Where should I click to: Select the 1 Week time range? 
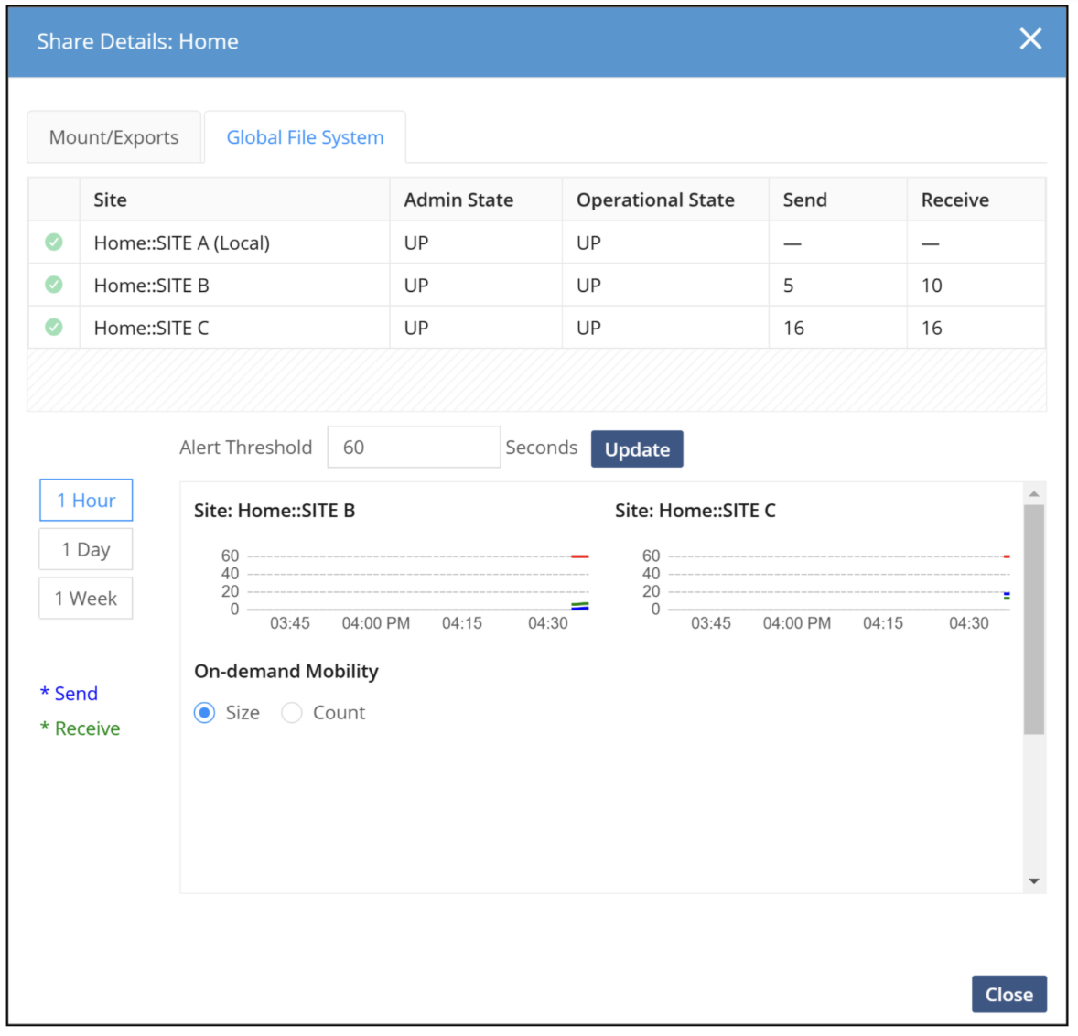point(86,599)
